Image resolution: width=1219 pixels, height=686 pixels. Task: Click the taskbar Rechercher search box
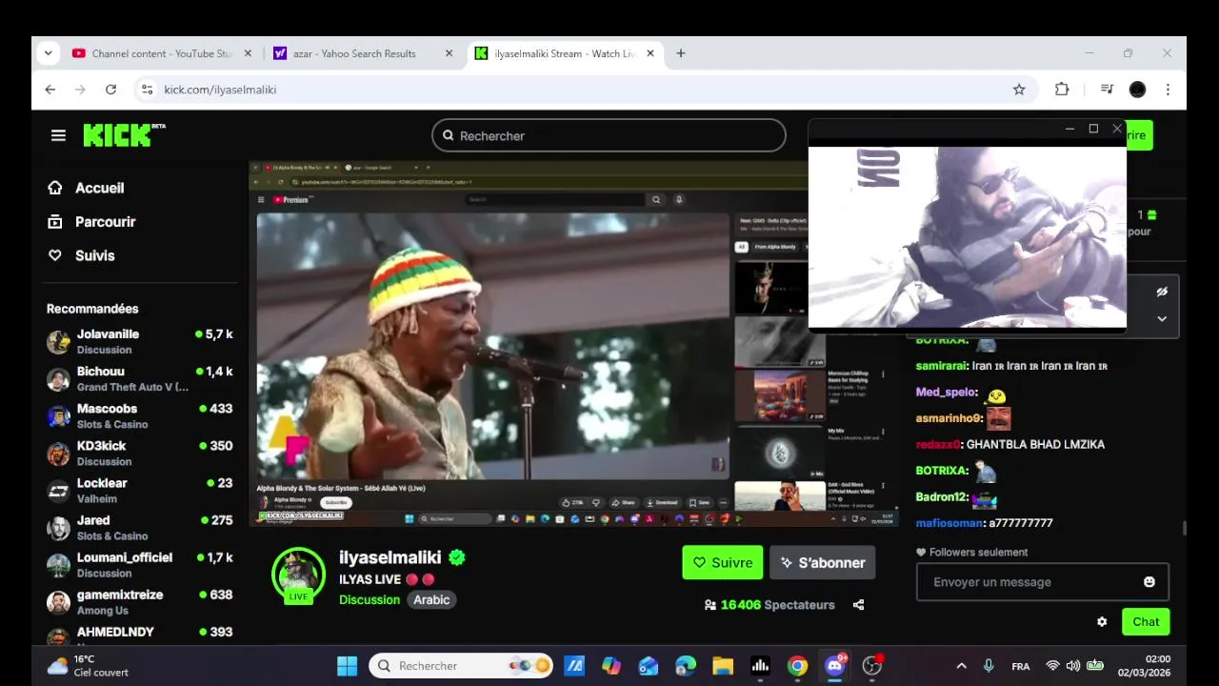click(461, 666)
